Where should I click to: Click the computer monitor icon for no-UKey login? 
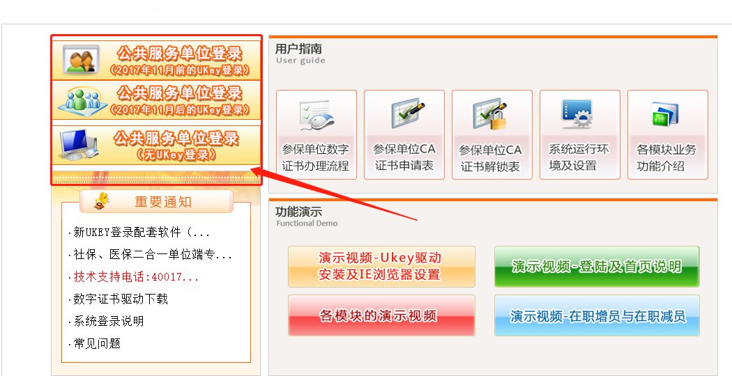tap(78, 145)
